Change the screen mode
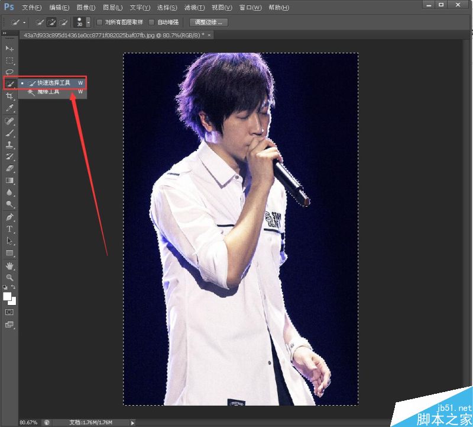This screenshot has width=473, height=427. 9,325
